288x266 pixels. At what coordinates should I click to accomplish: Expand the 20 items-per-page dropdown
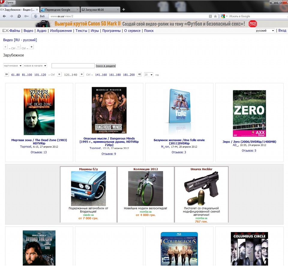click(148, 75)
